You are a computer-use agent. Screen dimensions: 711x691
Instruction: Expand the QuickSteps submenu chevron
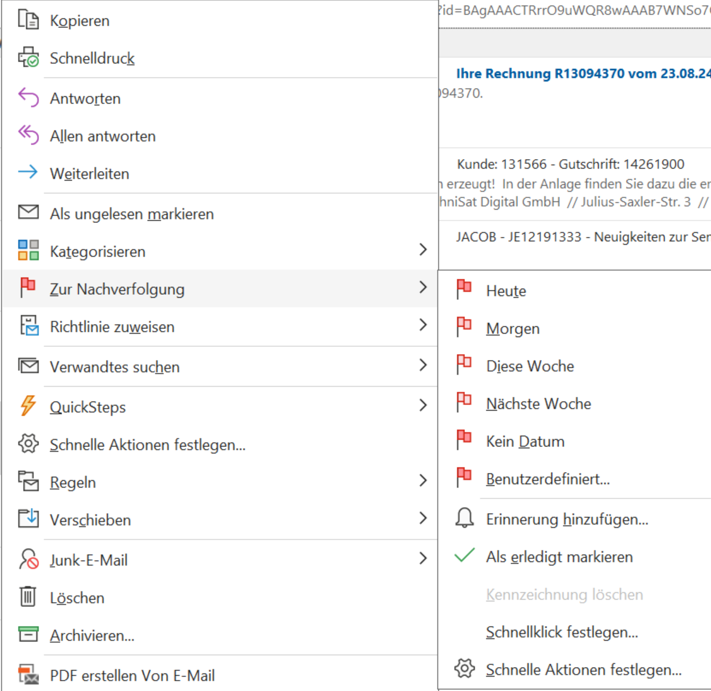pos(422,406)
